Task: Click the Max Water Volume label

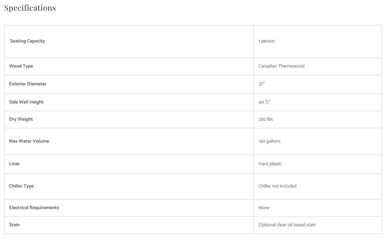Action: (x=29, y=141)
